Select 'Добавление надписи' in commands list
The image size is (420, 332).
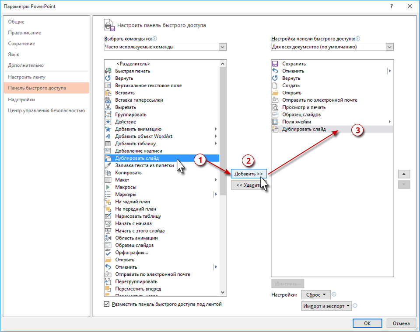(162, 151)
